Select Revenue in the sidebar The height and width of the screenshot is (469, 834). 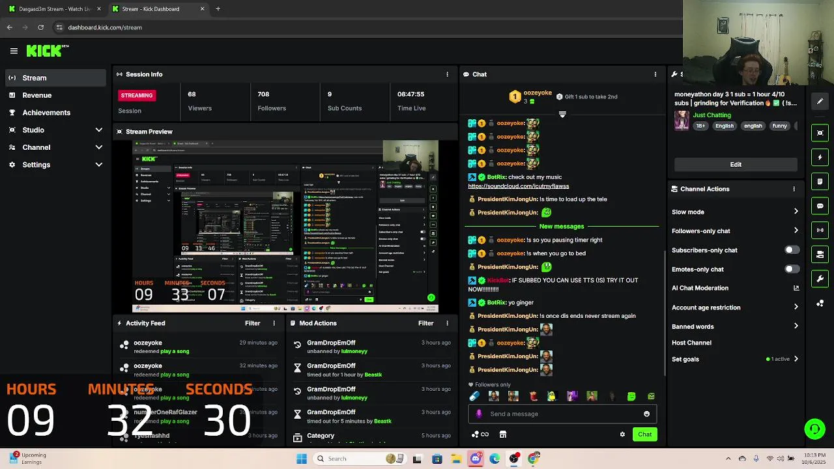[x=55, y=95]
